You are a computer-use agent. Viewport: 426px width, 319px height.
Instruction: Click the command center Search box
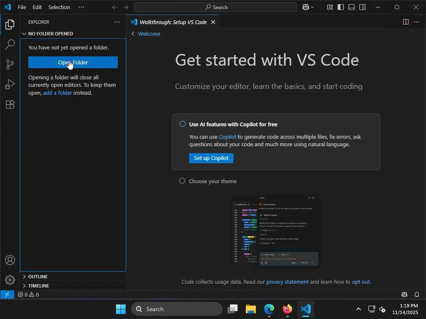(x=215, y=7)
